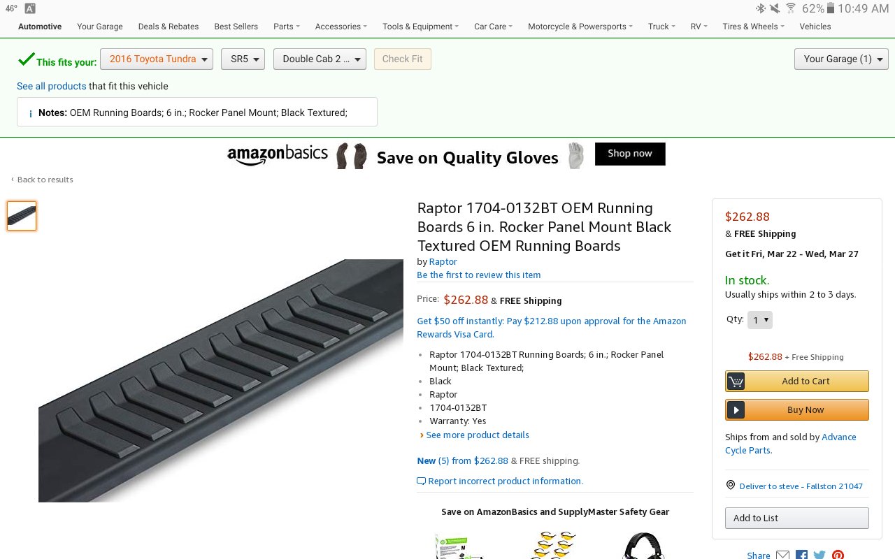Expand Your Garage (1) dropdown
The width and height of the screenshot is (895, 559).
click(841, 59)
